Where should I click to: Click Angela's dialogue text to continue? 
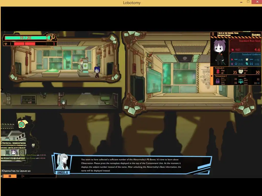coord(131,165)
